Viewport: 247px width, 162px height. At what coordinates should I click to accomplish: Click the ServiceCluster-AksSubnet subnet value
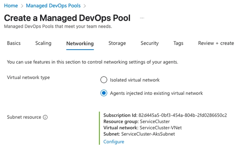pos(148,134)
